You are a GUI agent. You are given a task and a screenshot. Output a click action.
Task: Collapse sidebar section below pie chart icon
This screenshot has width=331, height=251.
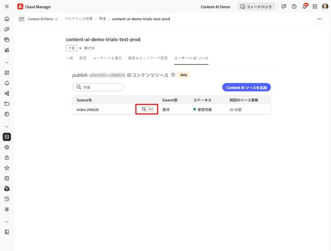click(7, 126)
